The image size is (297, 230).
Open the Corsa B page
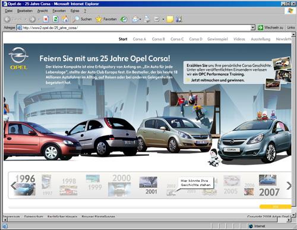click(159, 39)
